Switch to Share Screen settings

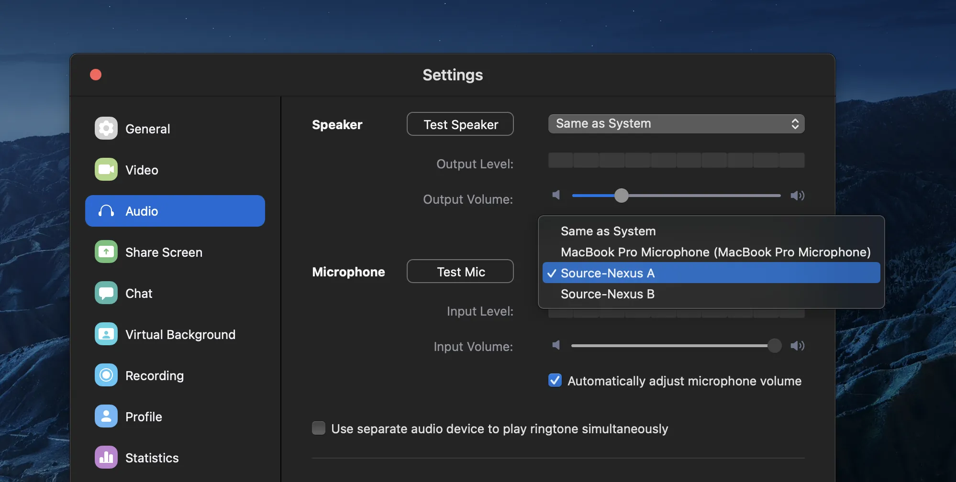[x=175, y=252]
